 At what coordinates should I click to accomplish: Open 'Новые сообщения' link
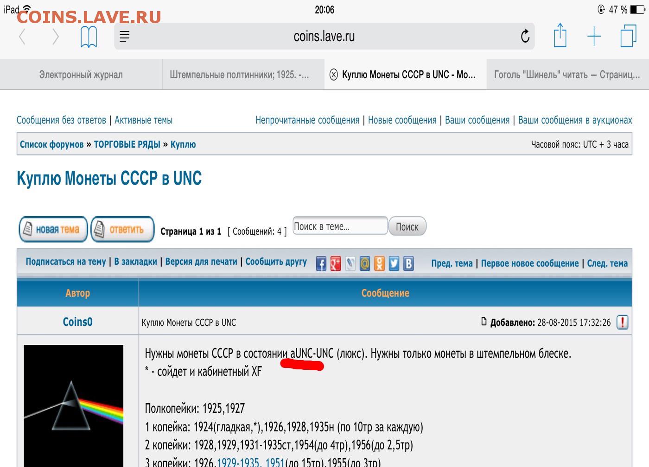point(402,120)
